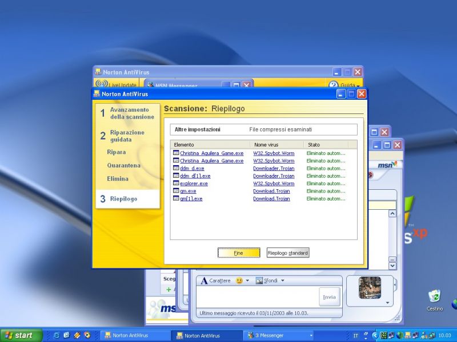Open the Start menu
The height and width of the screenshot is (342, 457).
[21, 335]
